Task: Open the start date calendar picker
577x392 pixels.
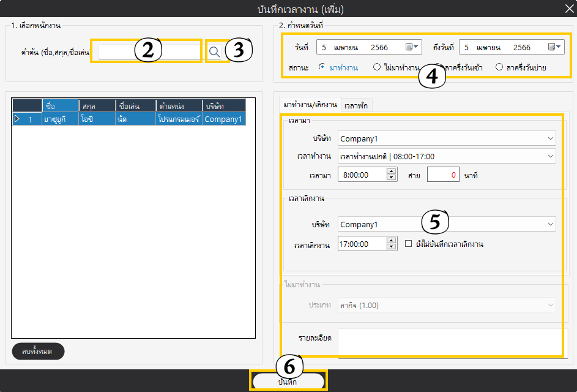Action: (x=412, y=47)
